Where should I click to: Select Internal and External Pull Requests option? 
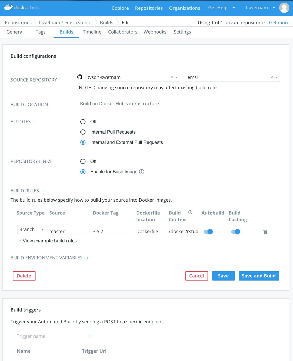83,142
